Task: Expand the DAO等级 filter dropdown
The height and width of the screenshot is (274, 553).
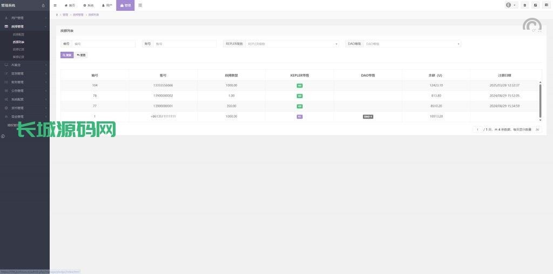Action: coord(413,44)
